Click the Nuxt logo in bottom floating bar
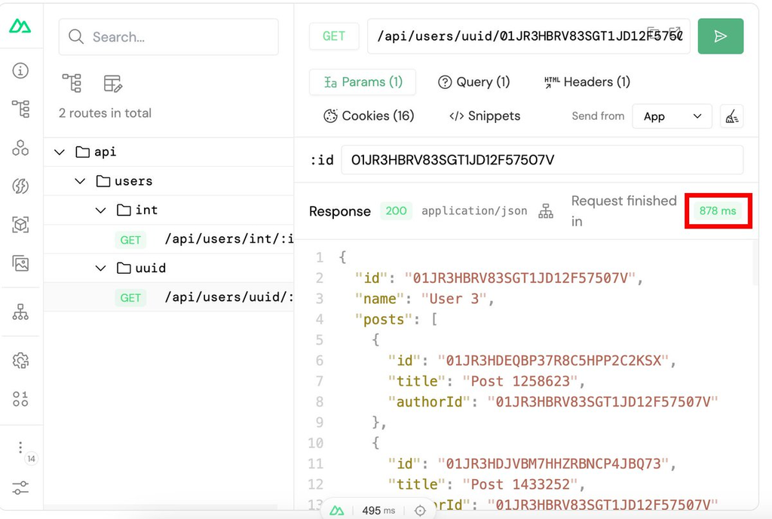The image size is (772, 519). (x=337, y=511)
